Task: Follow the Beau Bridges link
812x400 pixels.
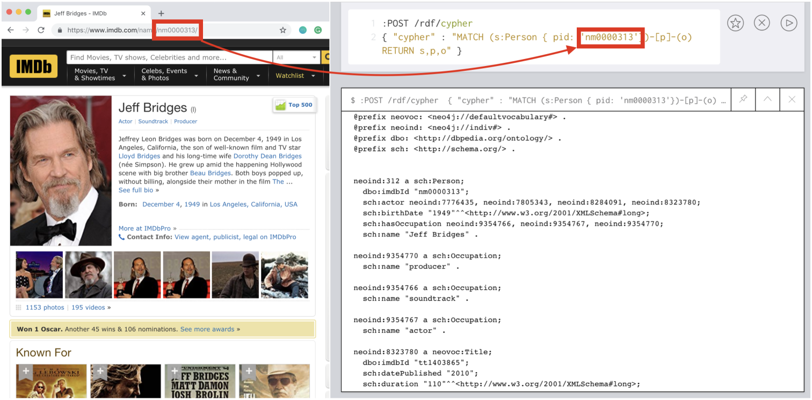Action: pyautogui.click(x=211, y=173)
